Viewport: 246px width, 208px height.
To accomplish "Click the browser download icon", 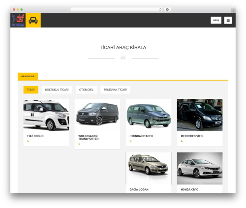I will coord(167,9).
